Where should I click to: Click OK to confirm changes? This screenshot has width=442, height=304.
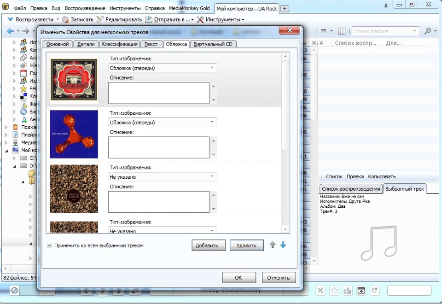click(x=239, y=277)
